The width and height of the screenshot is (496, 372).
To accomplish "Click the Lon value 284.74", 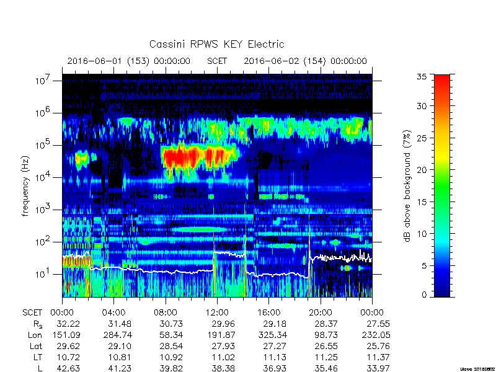I will coord(118,335).
